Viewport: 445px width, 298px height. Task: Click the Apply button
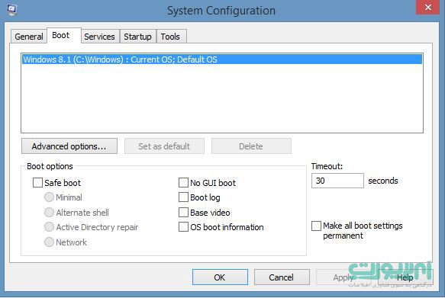(343, 277)
